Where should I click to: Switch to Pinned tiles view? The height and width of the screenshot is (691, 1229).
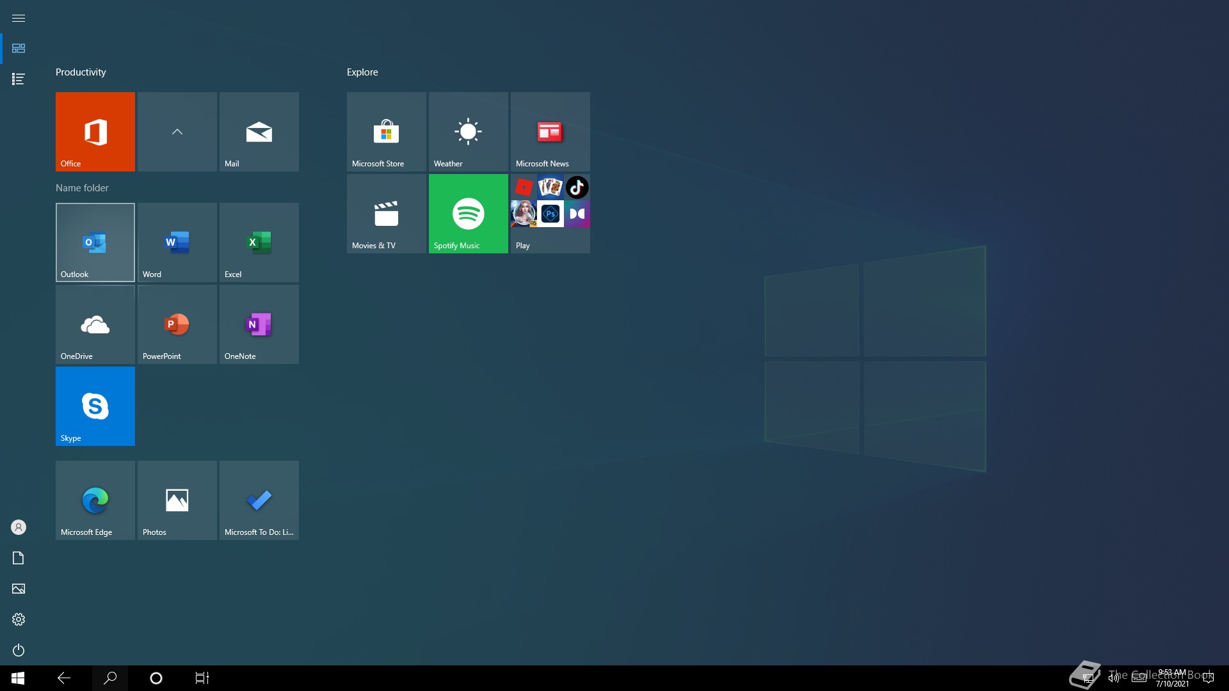tap(19, 49)
